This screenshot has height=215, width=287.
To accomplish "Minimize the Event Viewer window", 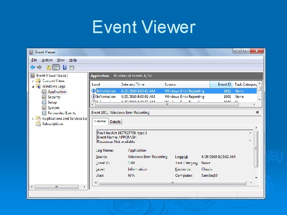I will pos(238,51).
